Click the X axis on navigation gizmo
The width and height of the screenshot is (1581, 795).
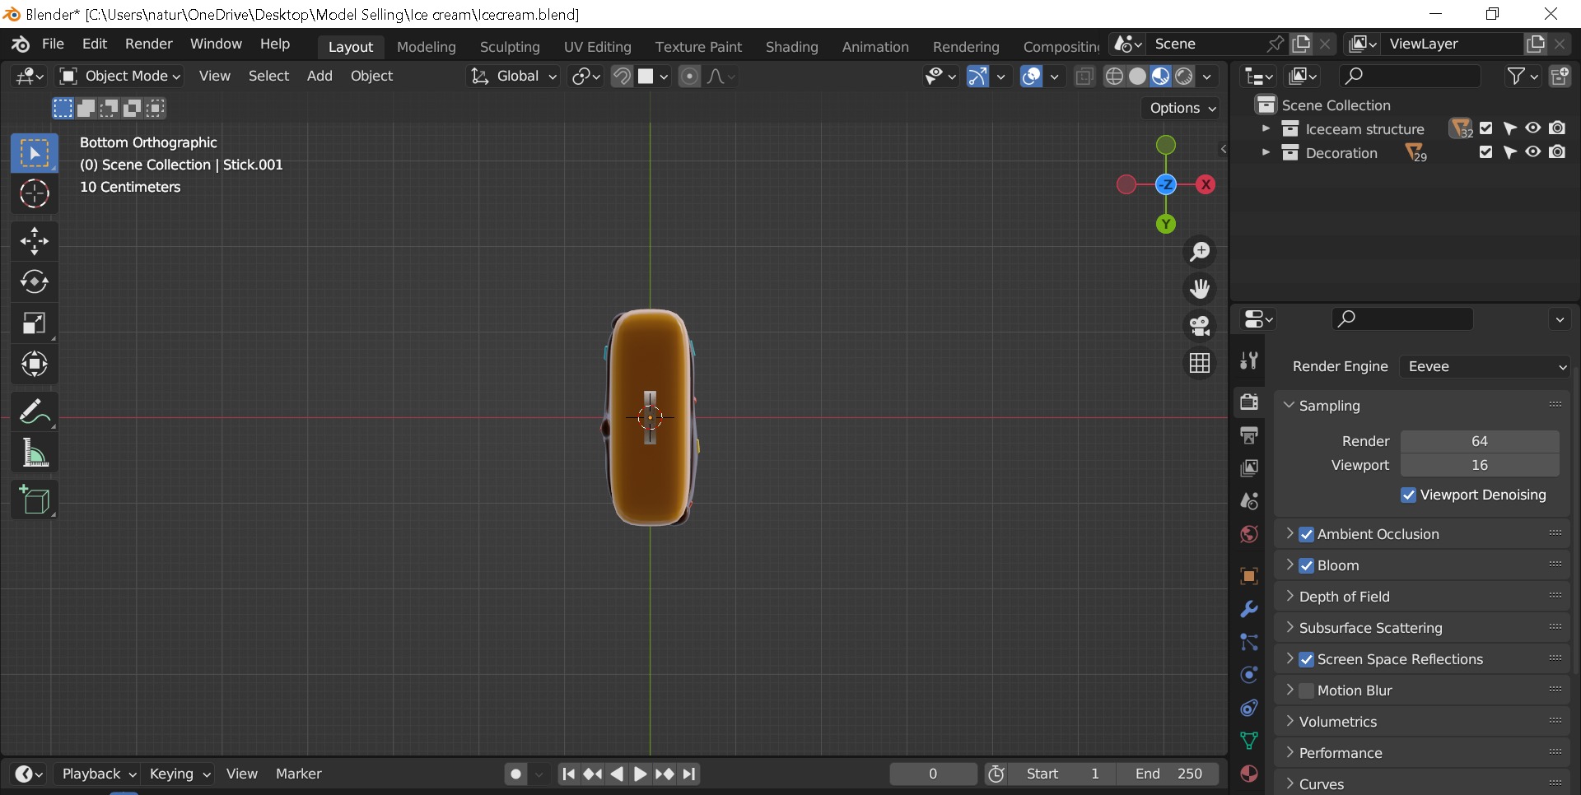[1206, 185]
